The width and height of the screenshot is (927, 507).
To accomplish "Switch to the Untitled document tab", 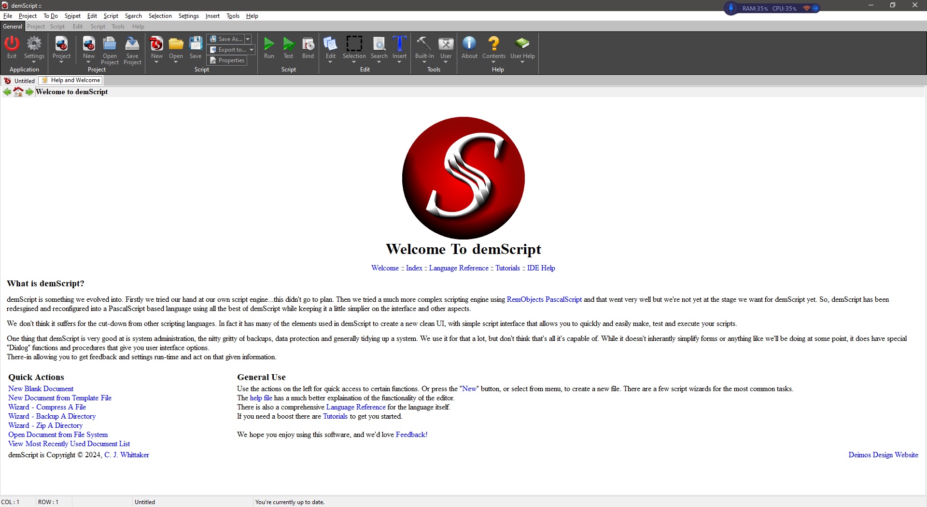I will (x=20, y=81).
